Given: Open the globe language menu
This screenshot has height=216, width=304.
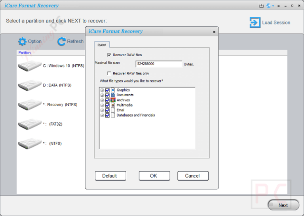Looking at the screenshot, I should pyautogui.click(x=270, y=6).
